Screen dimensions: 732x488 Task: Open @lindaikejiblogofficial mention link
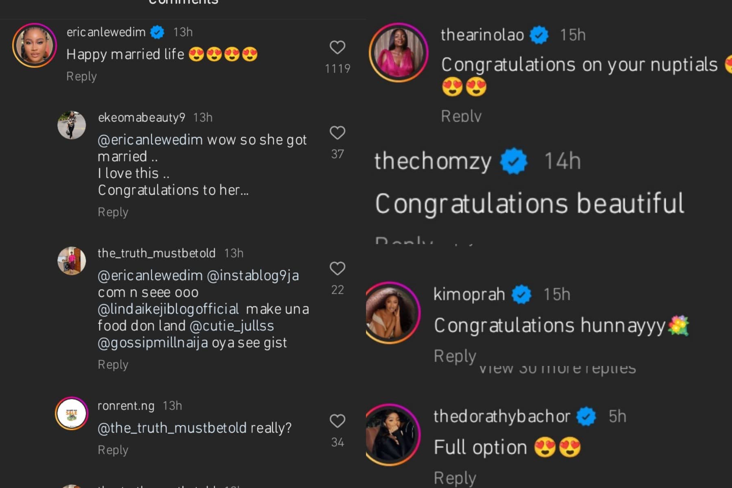168,309
